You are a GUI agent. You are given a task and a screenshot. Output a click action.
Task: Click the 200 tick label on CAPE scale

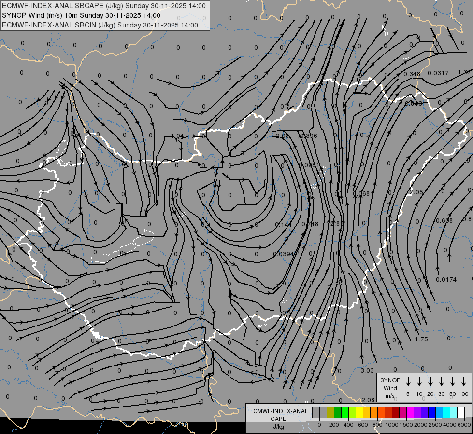pyautogui.click(x=334, y=425)
